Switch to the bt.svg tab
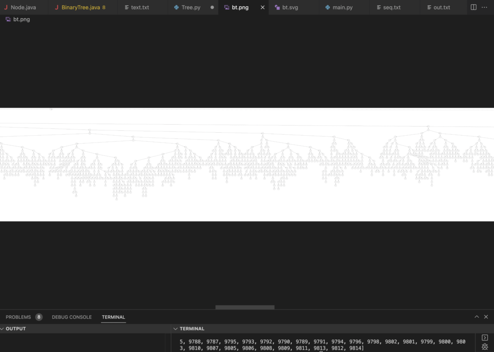 [x=290, y=8]
